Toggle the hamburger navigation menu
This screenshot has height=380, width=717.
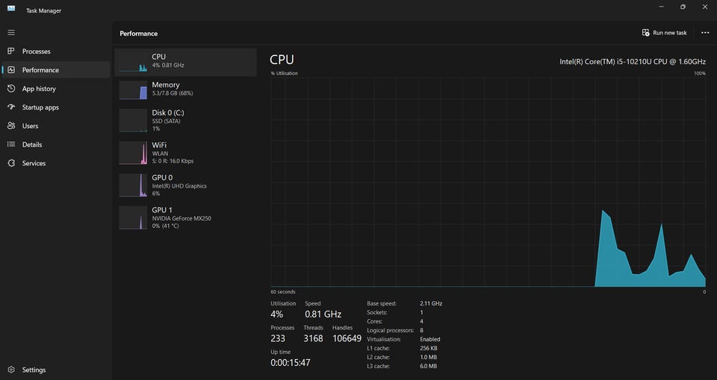(11, 33)
